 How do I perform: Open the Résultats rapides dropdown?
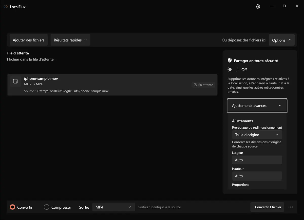click(x=70, y=40)
